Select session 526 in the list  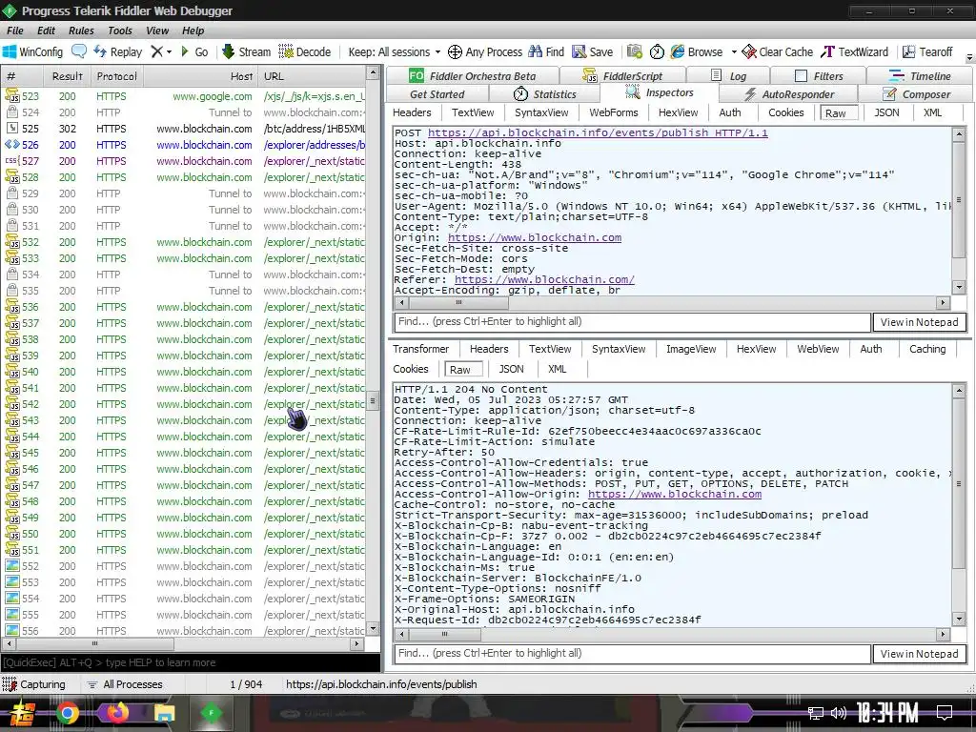tap(185, 145)
